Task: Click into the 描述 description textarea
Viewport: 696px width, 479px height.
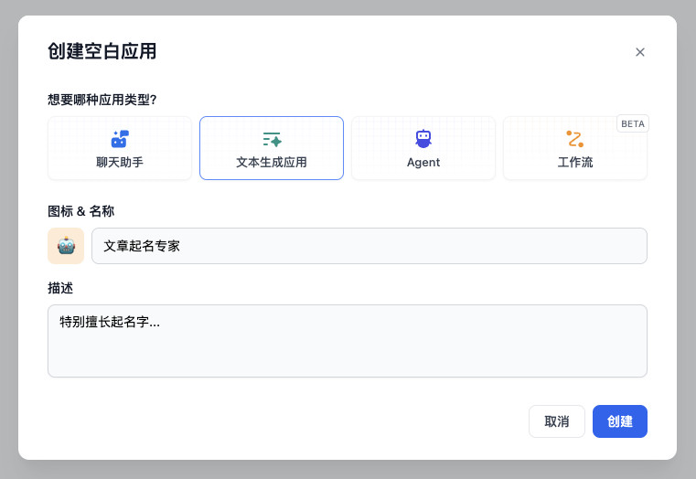Action: point(348,341)
